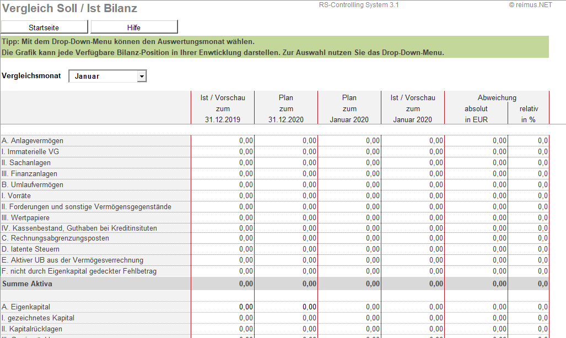Click the 'Abweichung' column header
Viewport: 566px width, 338px height.
[x=497, y=97]
